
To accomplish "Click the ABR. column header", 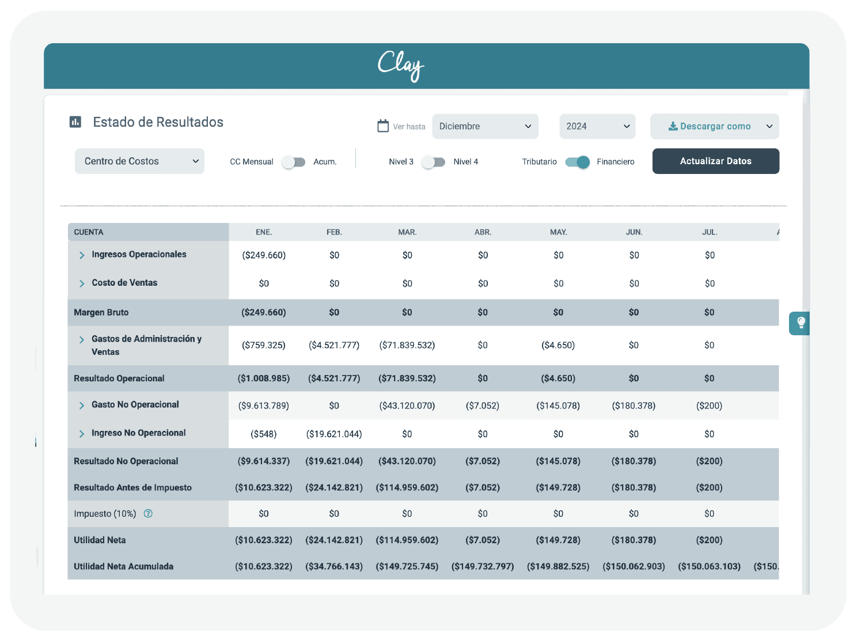I will click(483, 232).
